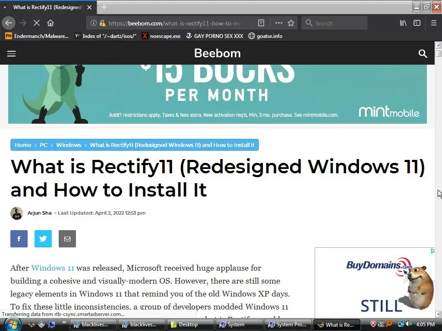Open the Library bookmarks and history button
442x331 pixels.
403,23
